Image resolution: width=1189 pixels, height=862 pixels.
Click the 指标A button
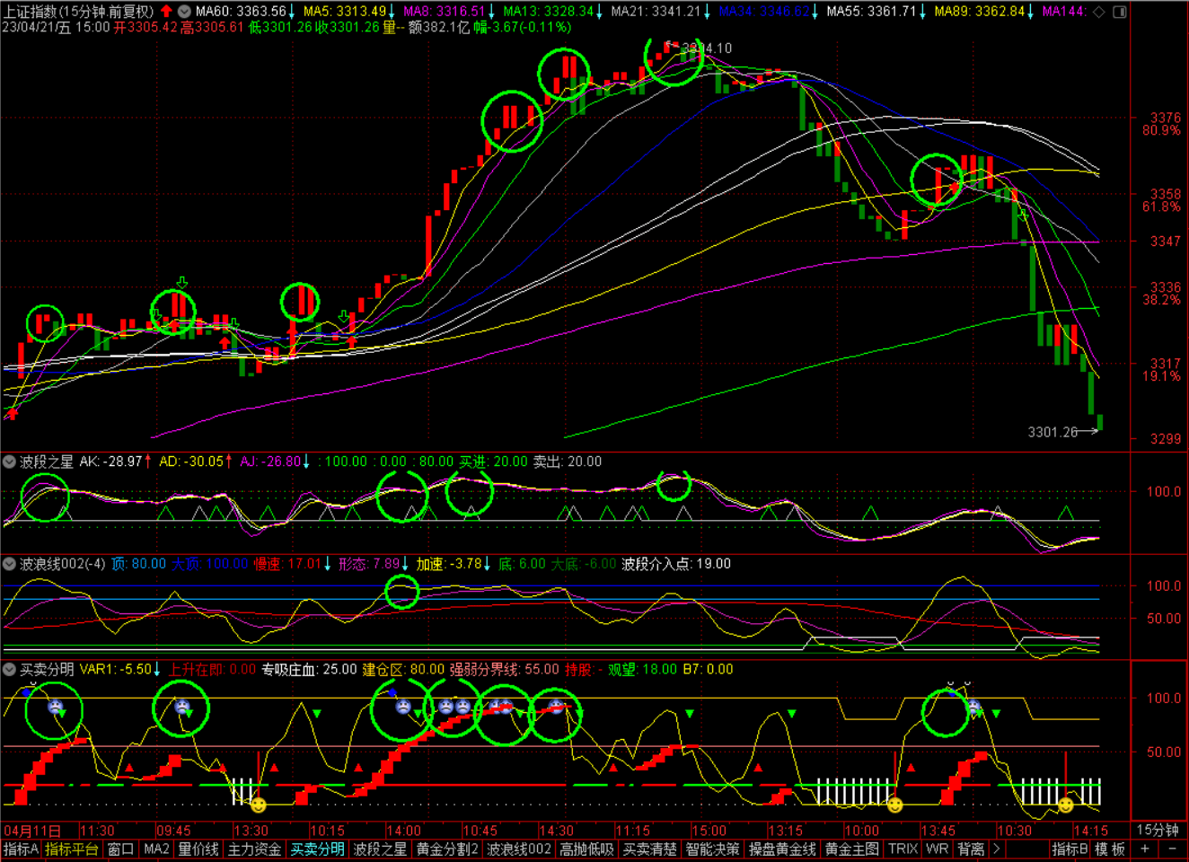(21, 849)
